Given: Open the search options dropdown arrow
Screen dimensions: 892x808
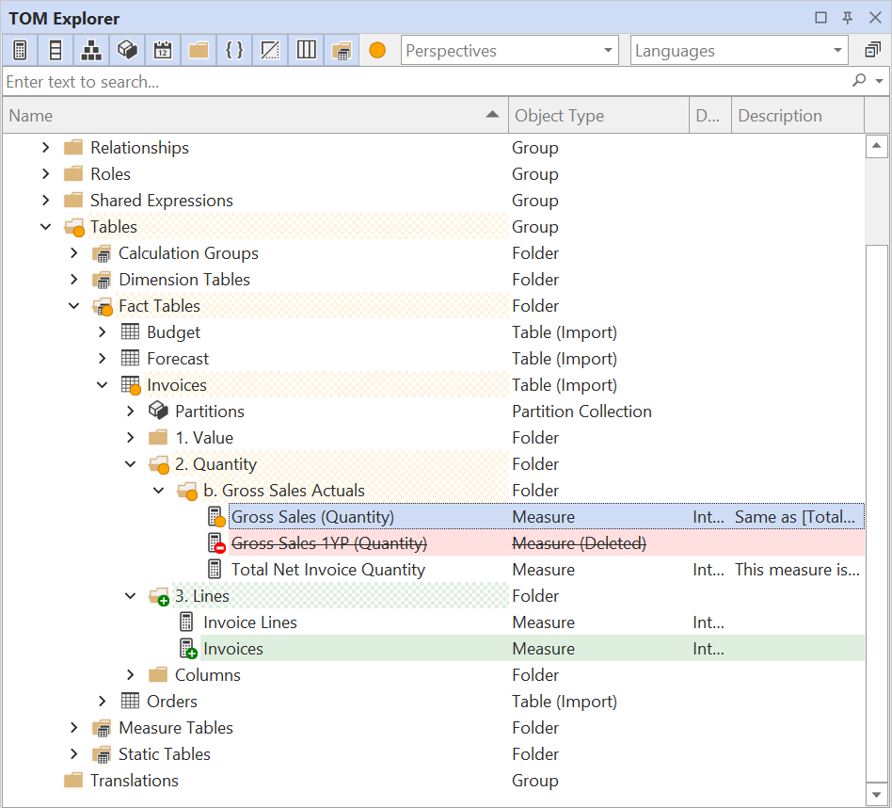Looking at the screenshot, I should click(879, 81).
